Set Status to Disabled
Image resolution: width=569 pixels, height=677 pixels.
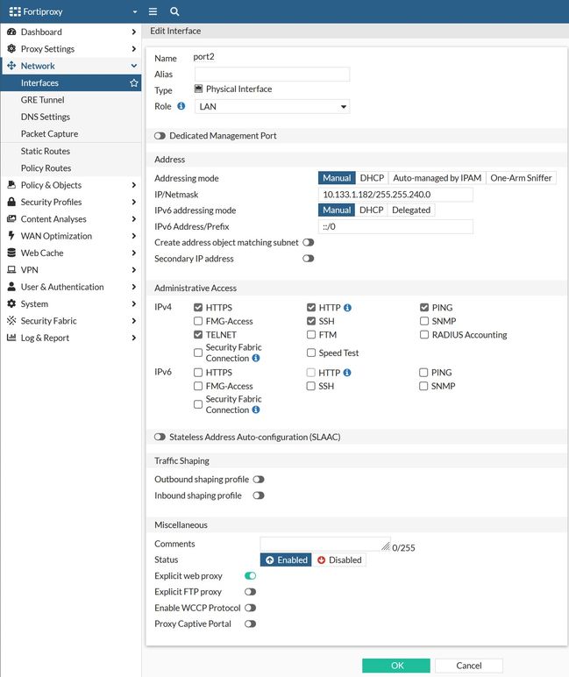339,559
